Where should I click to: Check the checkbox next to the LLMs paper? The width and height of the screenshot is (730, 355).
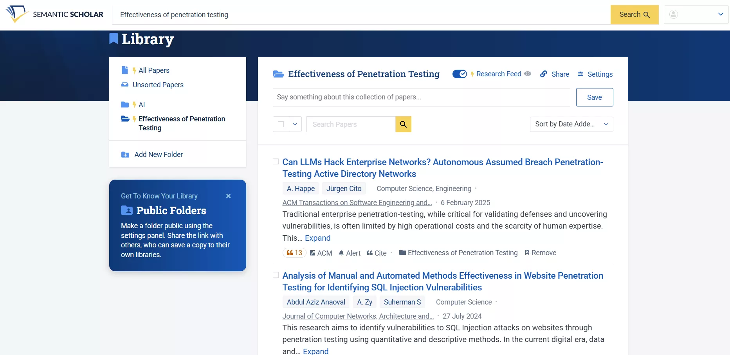click(276, 162)
